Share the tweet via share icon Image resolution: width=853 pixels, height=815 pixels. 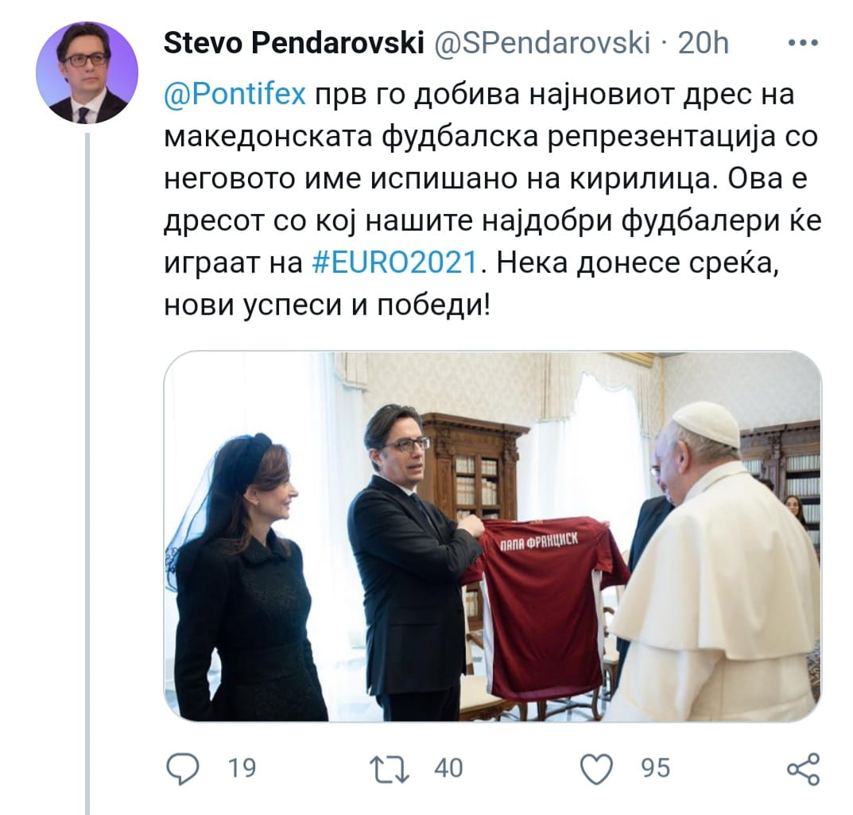coord(804,769)
